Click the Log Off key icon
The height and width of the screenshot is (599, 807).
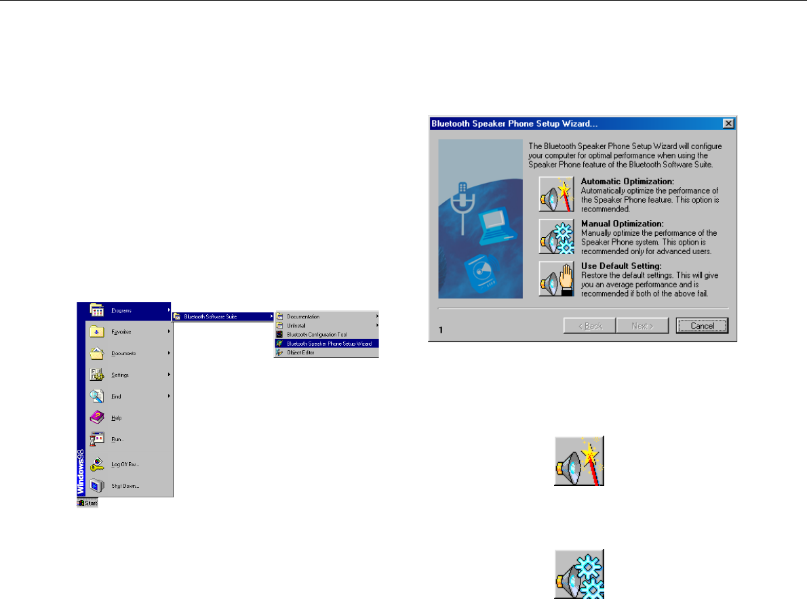[97, 464]
